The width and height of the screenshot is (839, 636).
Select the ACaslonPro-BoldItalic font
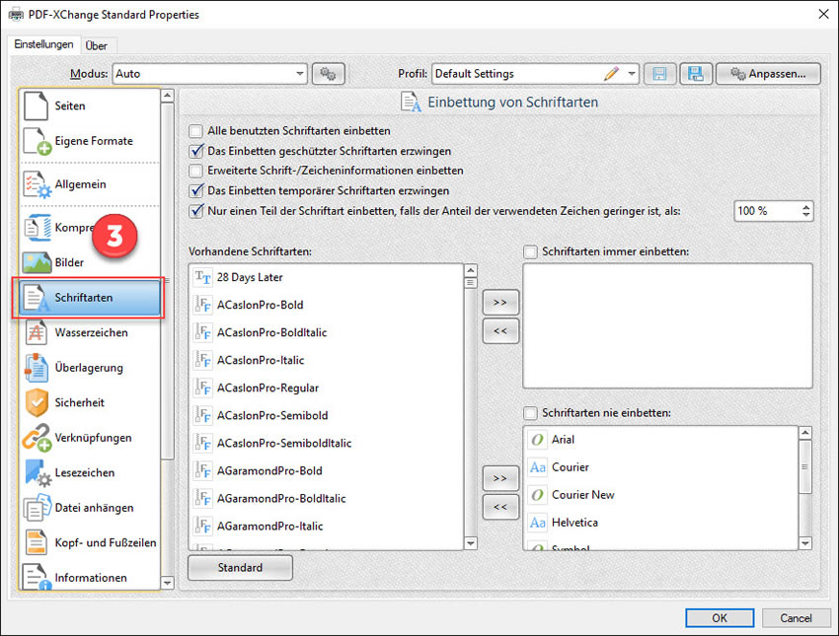point(326,332)
